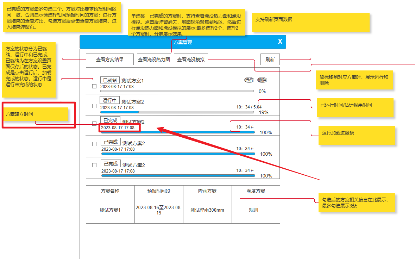Click the 19% progress bar
415x268 pixels.
point(177,112)
